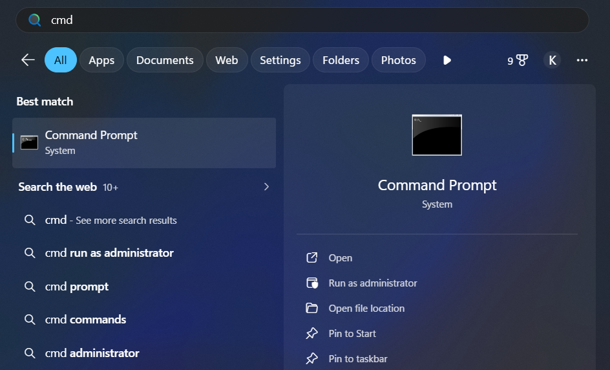Screen dimensions: 610x370
Task: Switch to the Photos filter tab
Action: (x=398, y=60)
